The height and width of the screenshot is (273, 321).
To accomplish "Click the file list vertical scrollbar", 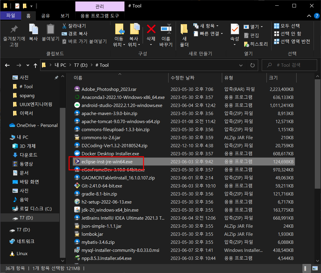I will point(317,134).
